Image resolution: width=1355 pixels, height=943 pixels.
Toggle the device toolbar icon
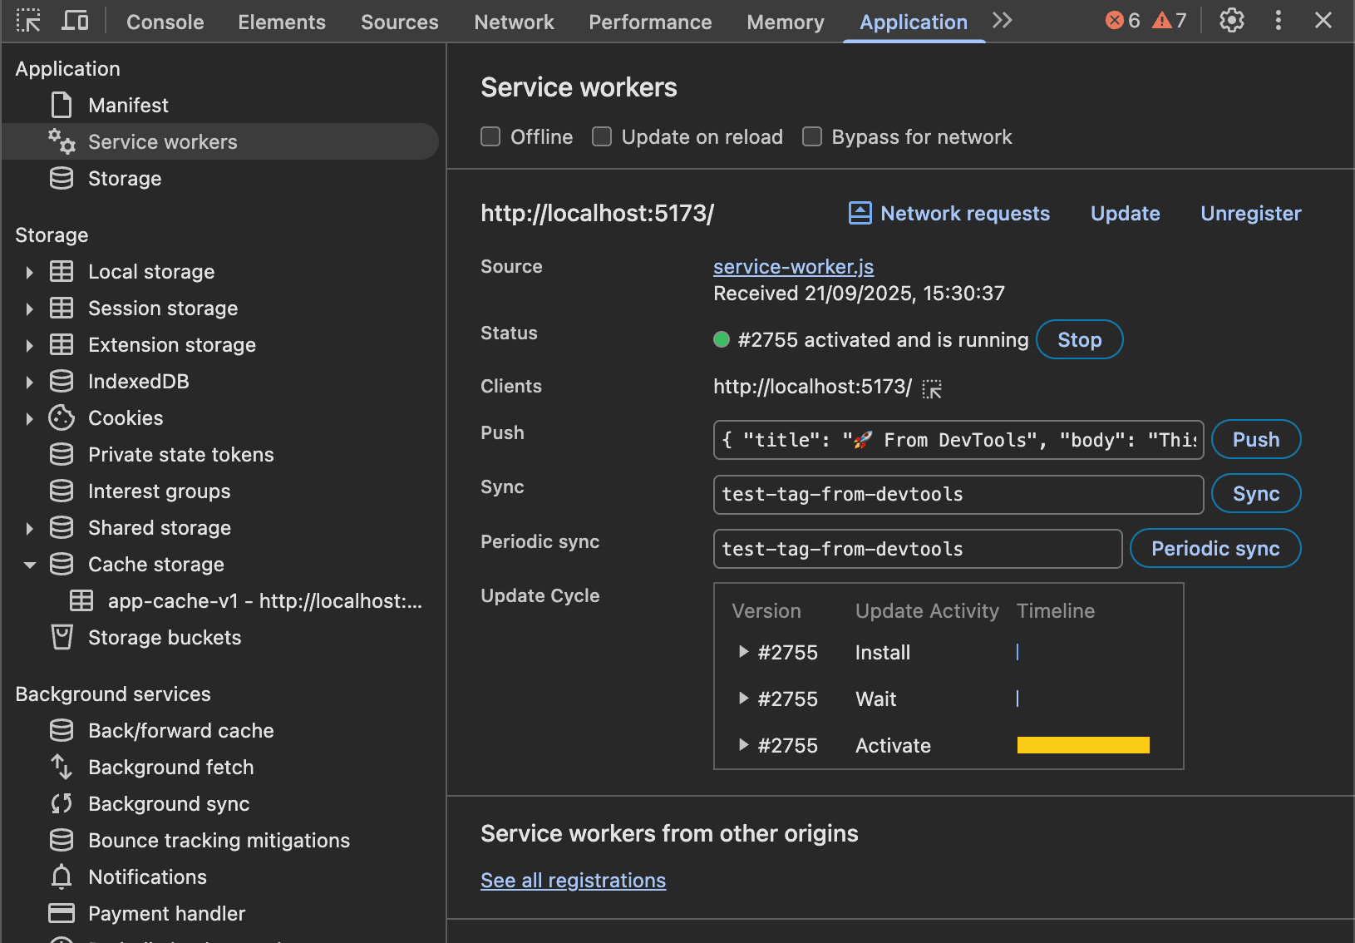click(x=75, y=21)
